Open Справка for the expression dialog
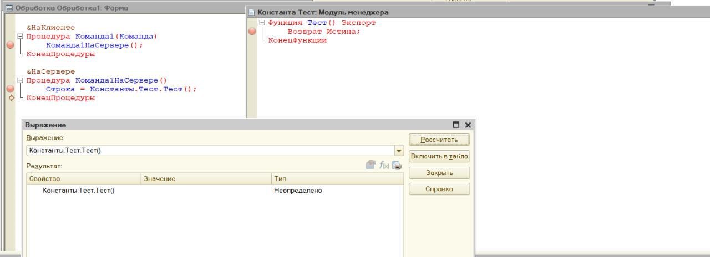Screen dimensions: 710x257 (439, 189)
